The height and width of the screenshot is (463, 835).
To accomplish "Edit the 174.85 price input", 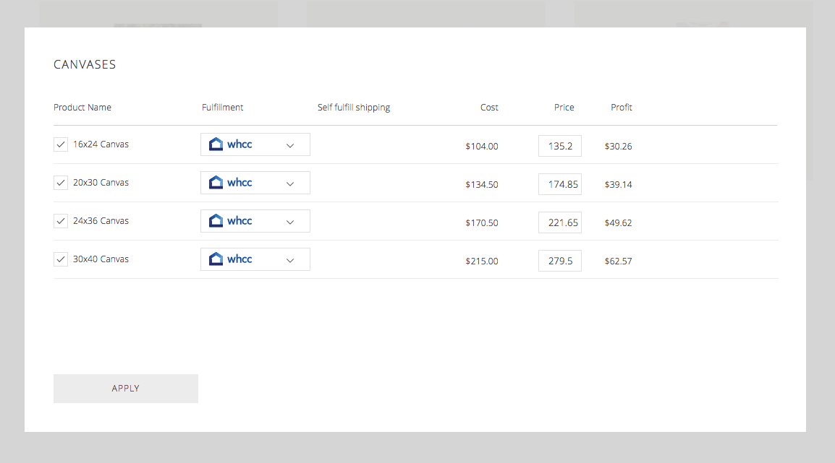I will tap(560, 184).
